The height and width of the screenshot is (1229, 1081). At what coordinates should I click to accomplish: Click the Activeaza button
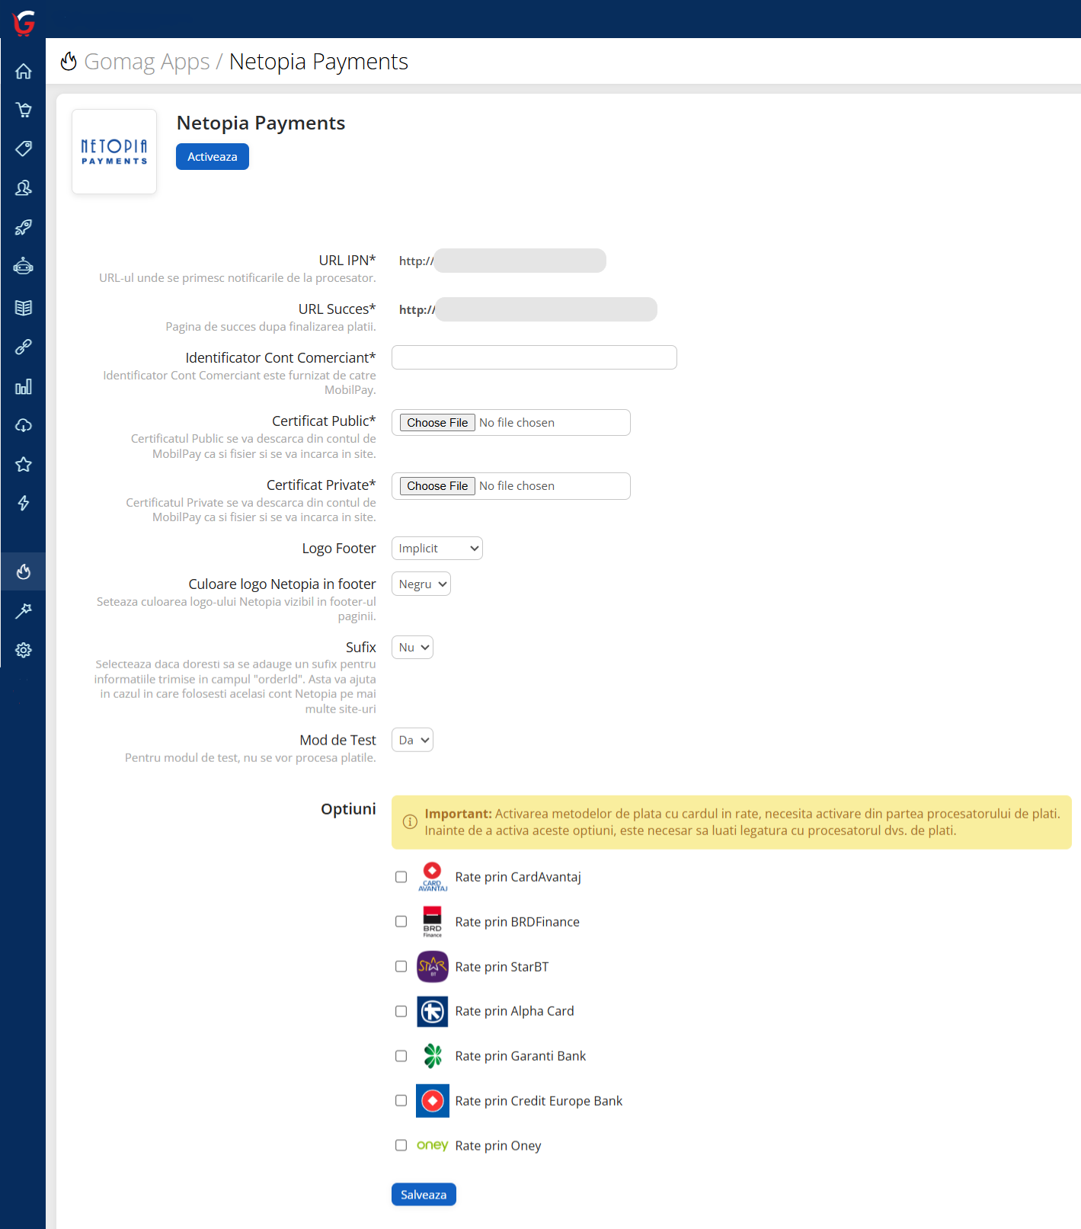pyautogui.click(x=213, y=157)
